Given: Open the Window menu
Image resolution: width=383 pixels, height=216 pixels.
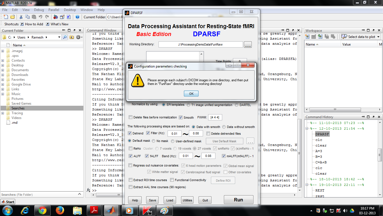Looking at the screenshot, I should click(87, 10).
